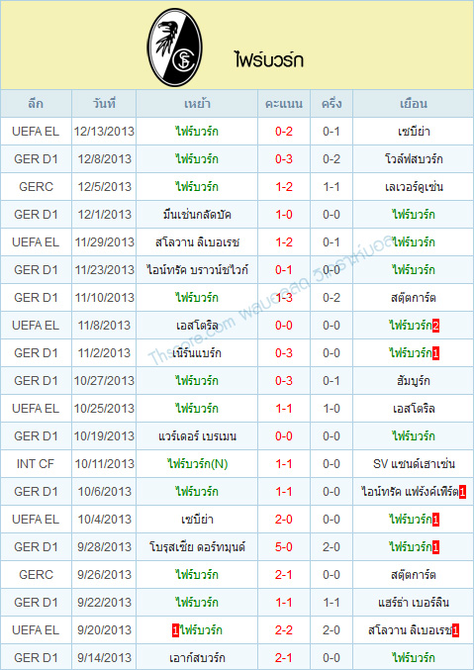
Task: Click the date 11/10/2013
Action: [104, 298]
